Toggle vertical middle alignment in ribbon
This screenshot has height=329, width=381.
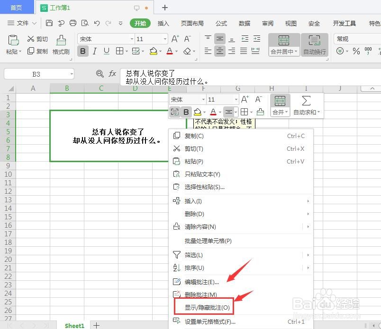220,39
